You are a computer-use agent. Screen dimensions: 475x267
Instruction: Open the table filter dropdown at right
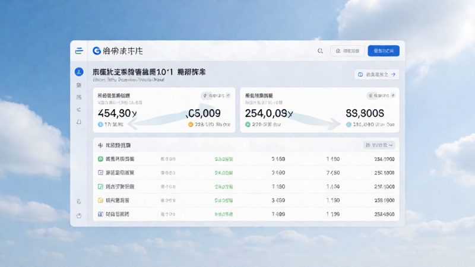(x=379, y=145)
